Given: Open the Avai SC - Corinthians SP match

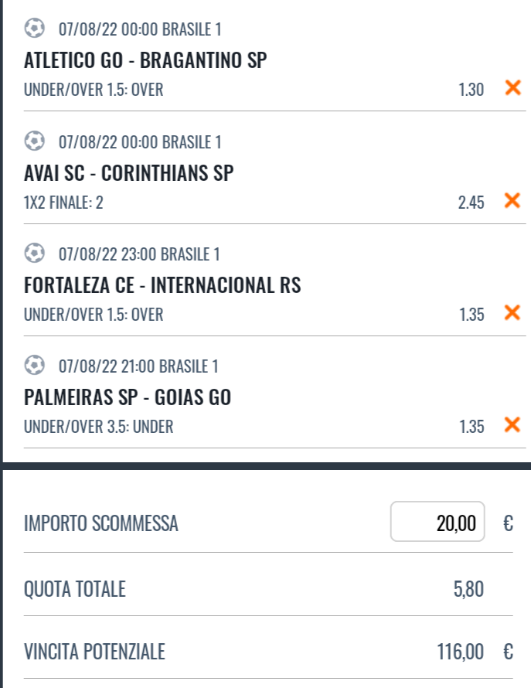Looking at the screenshot, I should 128,173.
